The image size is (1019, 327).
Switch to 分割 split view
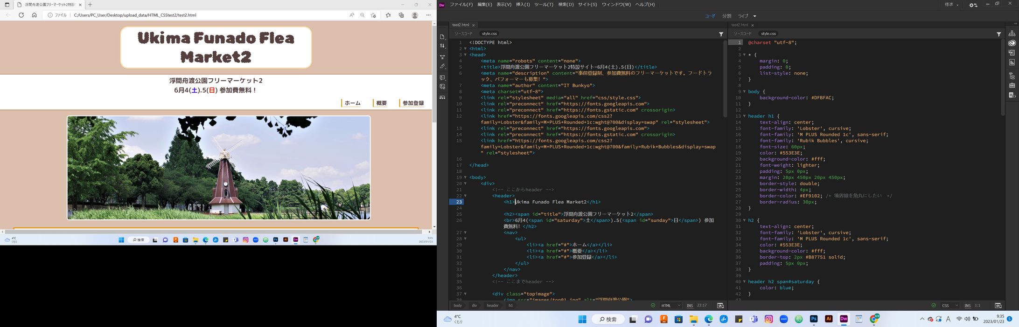[726, 16]
